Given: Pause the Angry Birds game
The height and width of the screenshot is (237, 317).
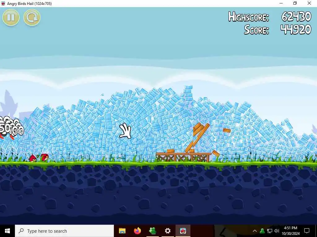Looking at the screenshot, I should 11,18.
